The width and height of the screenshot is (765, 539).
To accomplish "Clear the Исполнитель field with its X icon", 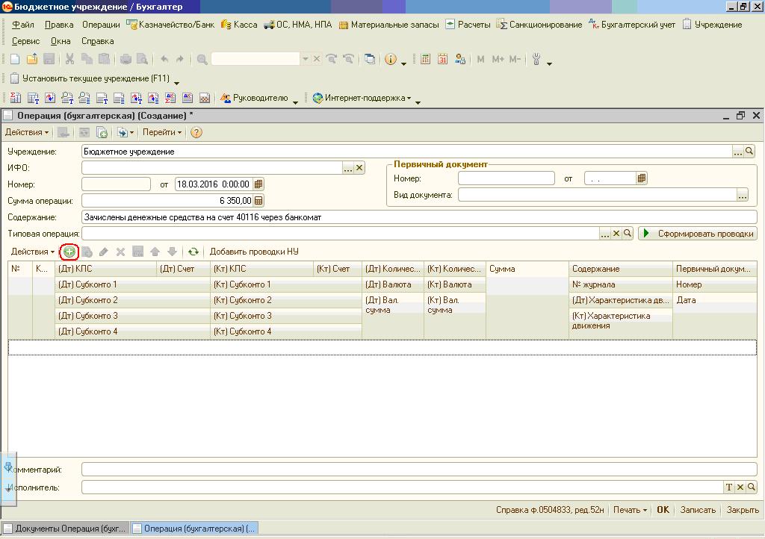I will coord(740,487).
